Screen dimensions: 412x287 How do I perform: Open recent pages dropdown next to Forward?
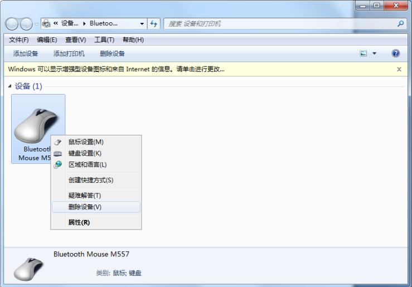[x=37, y=24]
